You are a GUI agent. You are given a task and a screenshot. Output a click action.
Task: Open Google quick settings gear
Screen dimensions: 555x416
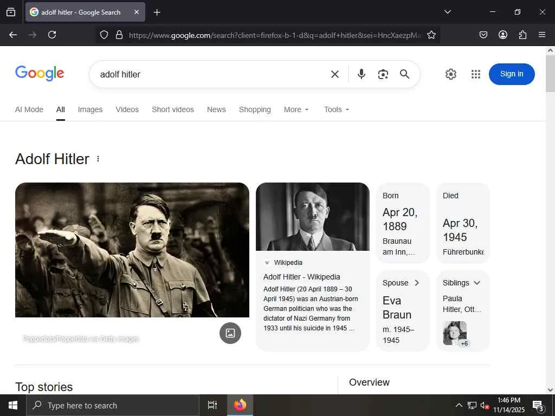pyautogui.click(x=450, y=74)
